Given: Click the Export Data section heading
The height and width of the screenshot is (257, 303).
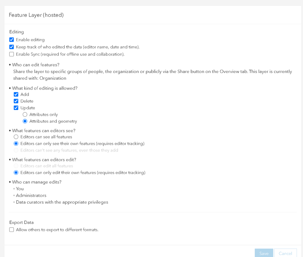Looking at the screenshot, I should point(21,222).
